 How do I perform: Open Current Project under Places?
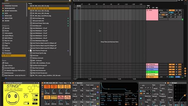point(10,68)
